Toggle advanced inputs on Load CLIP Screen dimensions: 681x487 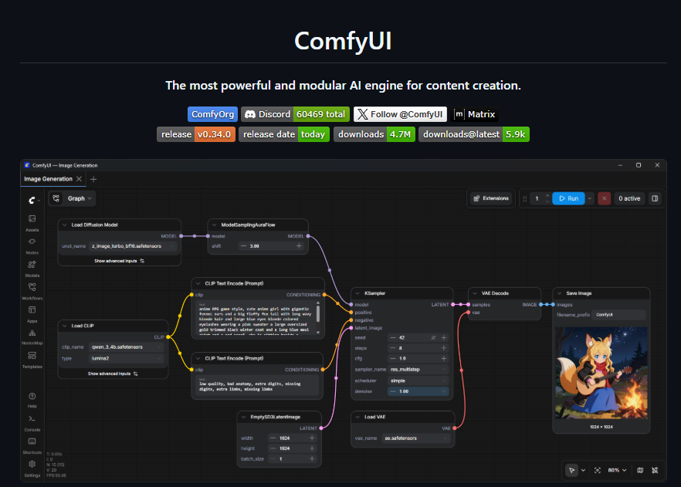point(113,374)
